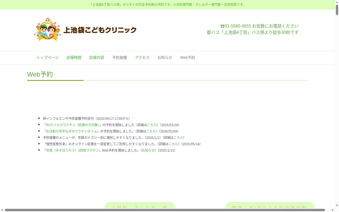Select 診療内容 in the navigation bar
The width and height of the screenshot is (339, 212).
click(x=97, y=58)
